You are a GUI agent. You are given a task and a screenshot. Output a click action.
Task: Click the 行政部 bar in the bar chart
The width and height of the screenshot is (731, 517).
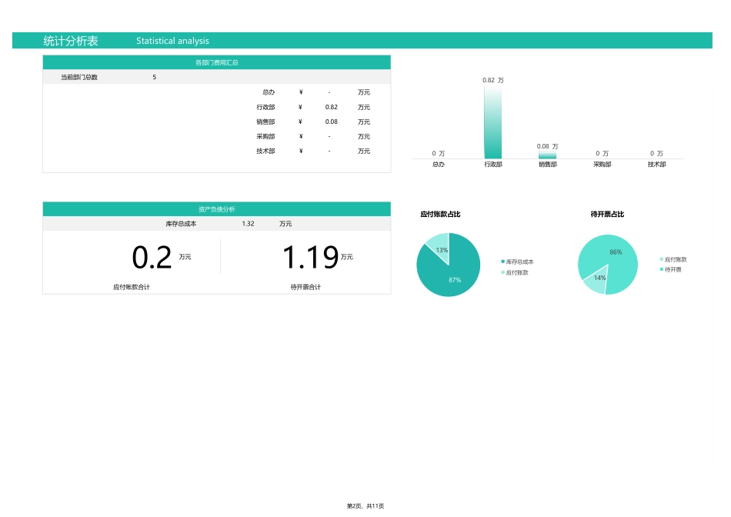click(492, 123)
